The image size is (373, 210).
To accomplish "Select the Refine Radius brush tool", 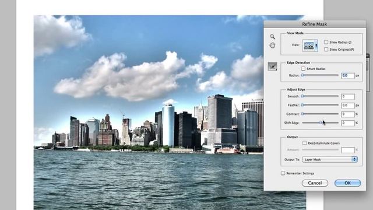I will [x=272, y=66].
